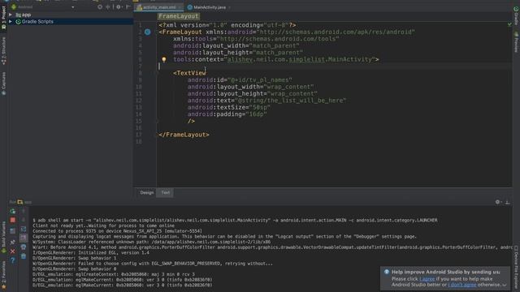The height and width of the screenshot is (292, 520).
Task: Open the Preview side panel stripe
Action: coord(516,41)
